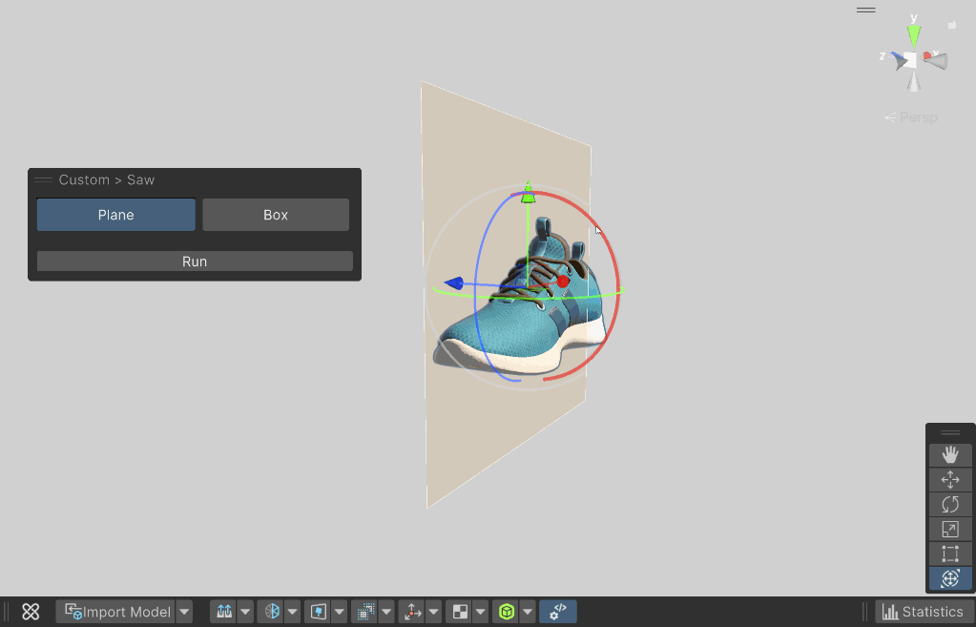Open the Import Model dropdown arrow
This screenshot has height=627, width=976.
click(185, 612)
